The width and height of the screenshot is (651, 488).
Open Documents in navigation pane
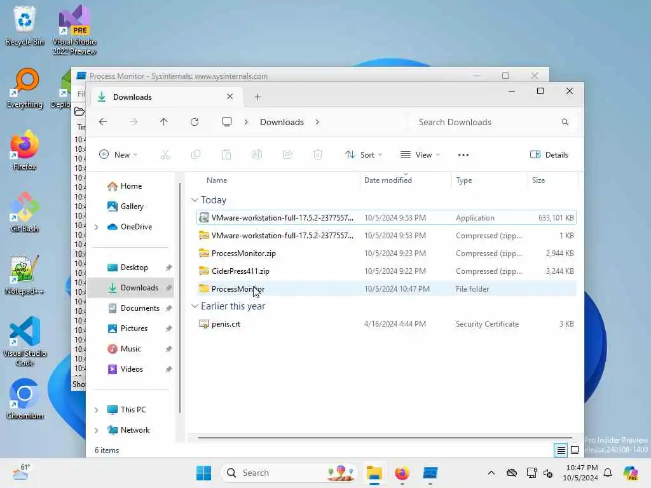140,308
